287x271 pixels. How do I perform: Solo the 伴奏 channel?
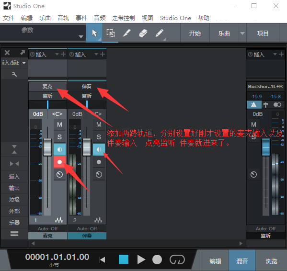tap(99, 137)
